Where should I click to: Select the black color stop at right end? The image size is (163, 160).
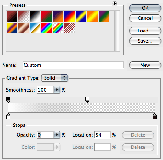pos(154,116)
